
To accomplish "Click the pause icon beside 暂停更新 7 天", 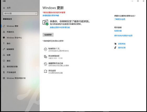I will [x=45, y=49].
